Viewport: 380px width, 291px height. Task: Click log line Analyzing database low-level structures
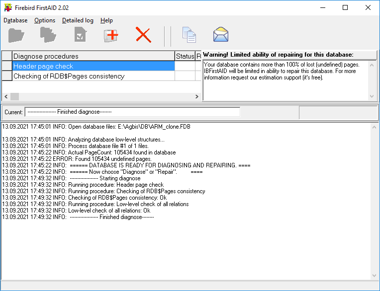coord(84,140)
